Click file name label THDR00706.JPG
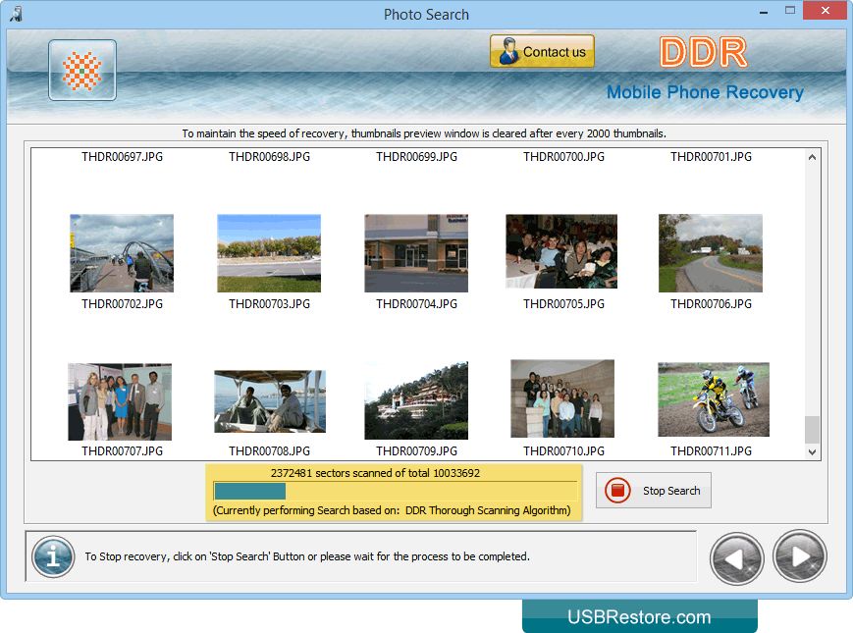Image resolution: width=853 pixels, height=633 pixels. click(x=711, y=304)
